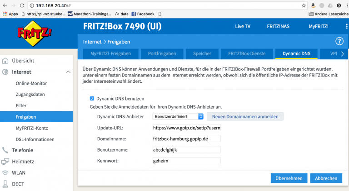Image resolution: width=349 pixels, height=191 pixels.
Task: Open the FRITZ!Box three-dot menu
Action: [x=346, y=27]
